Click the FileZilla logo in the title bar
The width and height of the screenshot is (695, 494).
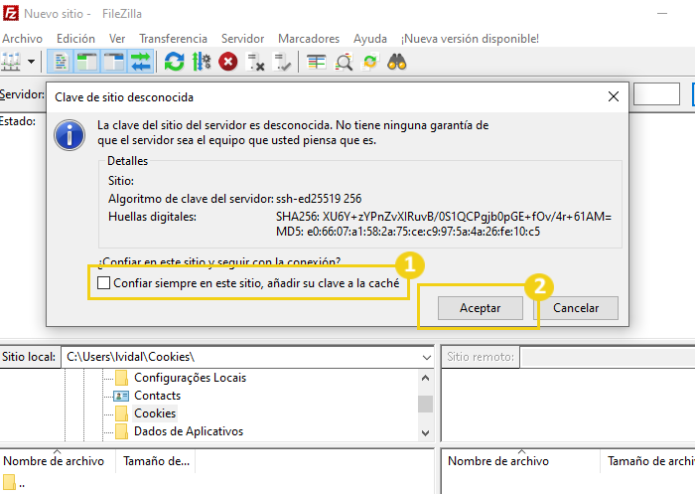(10, 13)
